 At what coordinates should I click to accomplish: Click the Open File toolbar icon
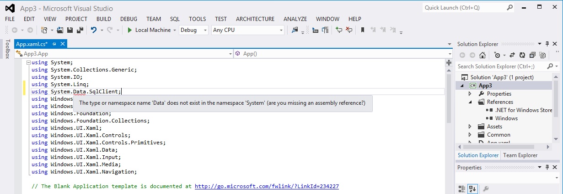pyautogui.click(x=60, y=30)
